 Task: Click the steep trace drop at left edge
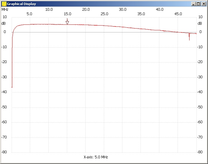(12, 65)
